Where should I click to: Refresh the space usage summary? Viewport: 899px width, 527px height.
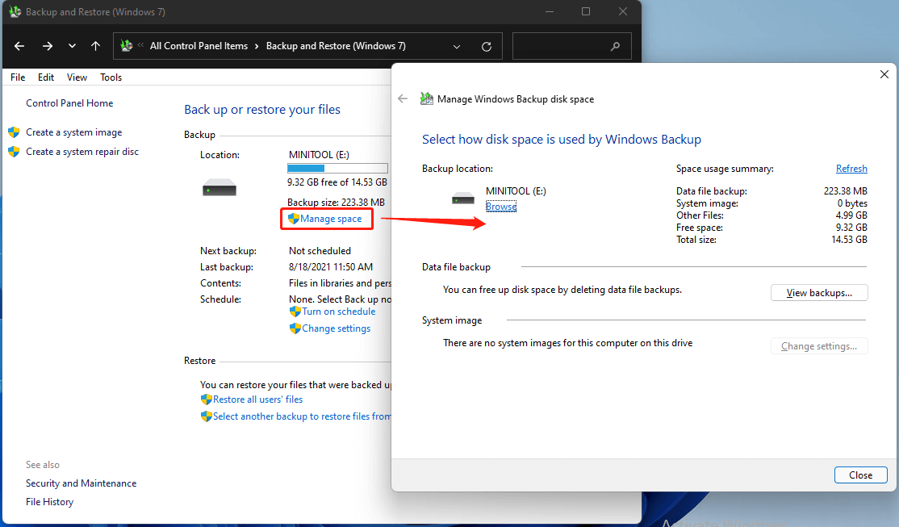coord(851,169)
